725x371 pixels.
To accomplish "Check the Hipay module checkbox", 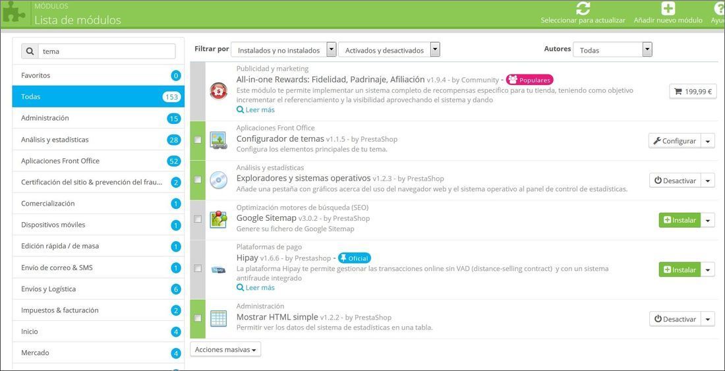I will click(x=198, y=268).
